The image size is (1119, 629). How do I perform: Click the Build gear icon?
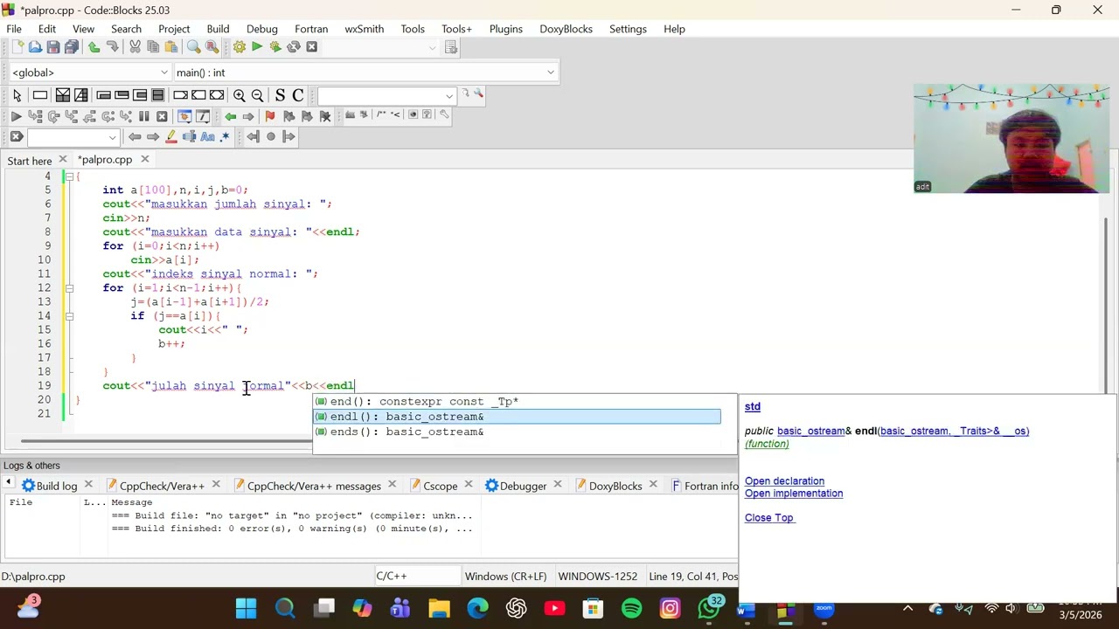(239, 47)
